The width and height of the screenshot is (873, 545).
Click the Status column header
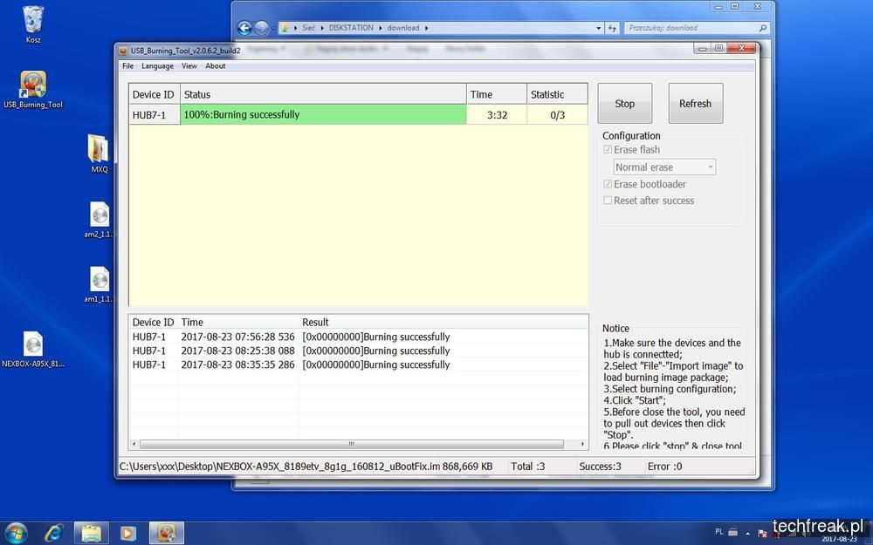tap(324, 94)
